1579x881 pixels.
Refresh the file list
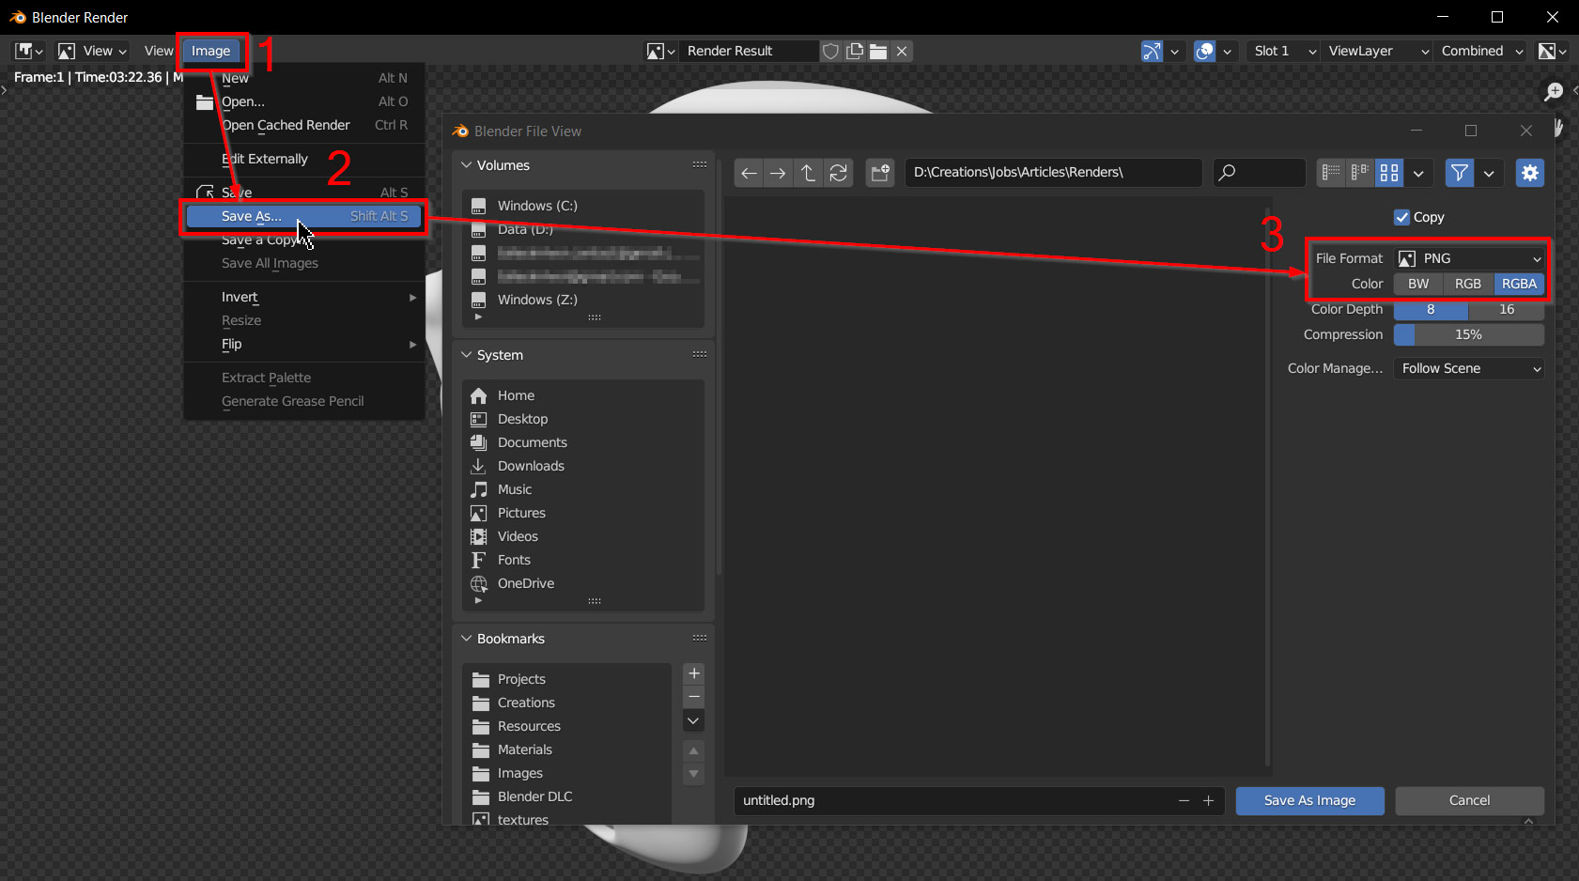pos(838,173)
